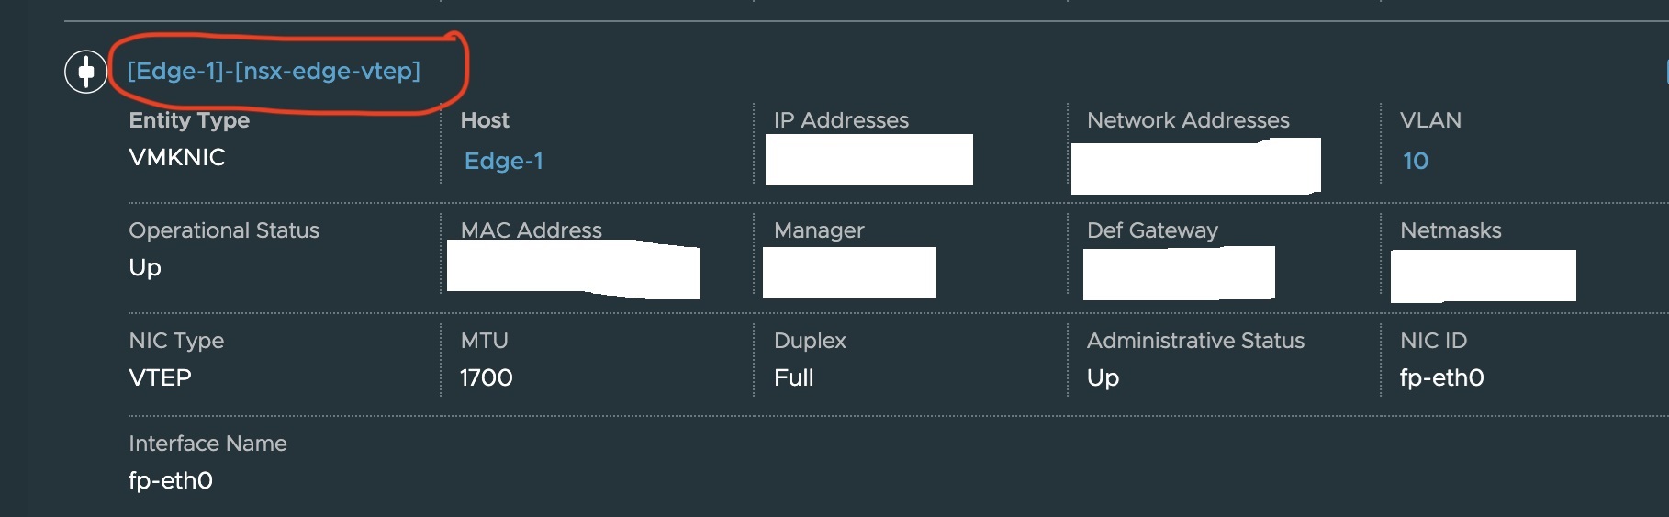Click the Up value under Administrative Status
This screenshot has width=1669, height=517.
(1103, 377)
